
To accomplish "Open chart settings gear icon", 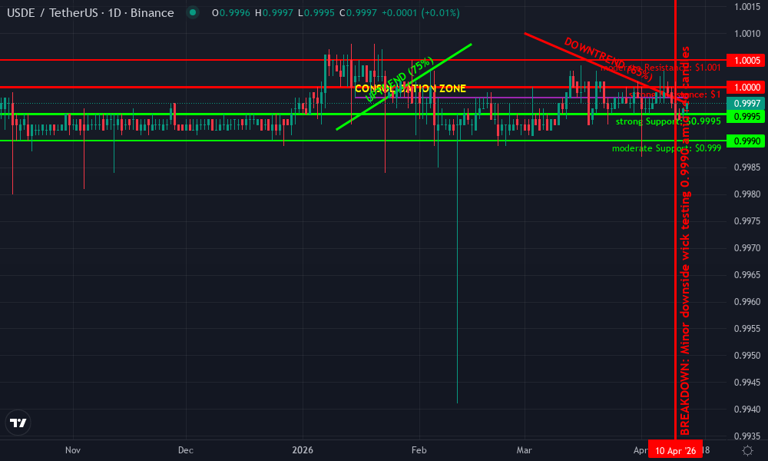I will click(x=747, y=451).
